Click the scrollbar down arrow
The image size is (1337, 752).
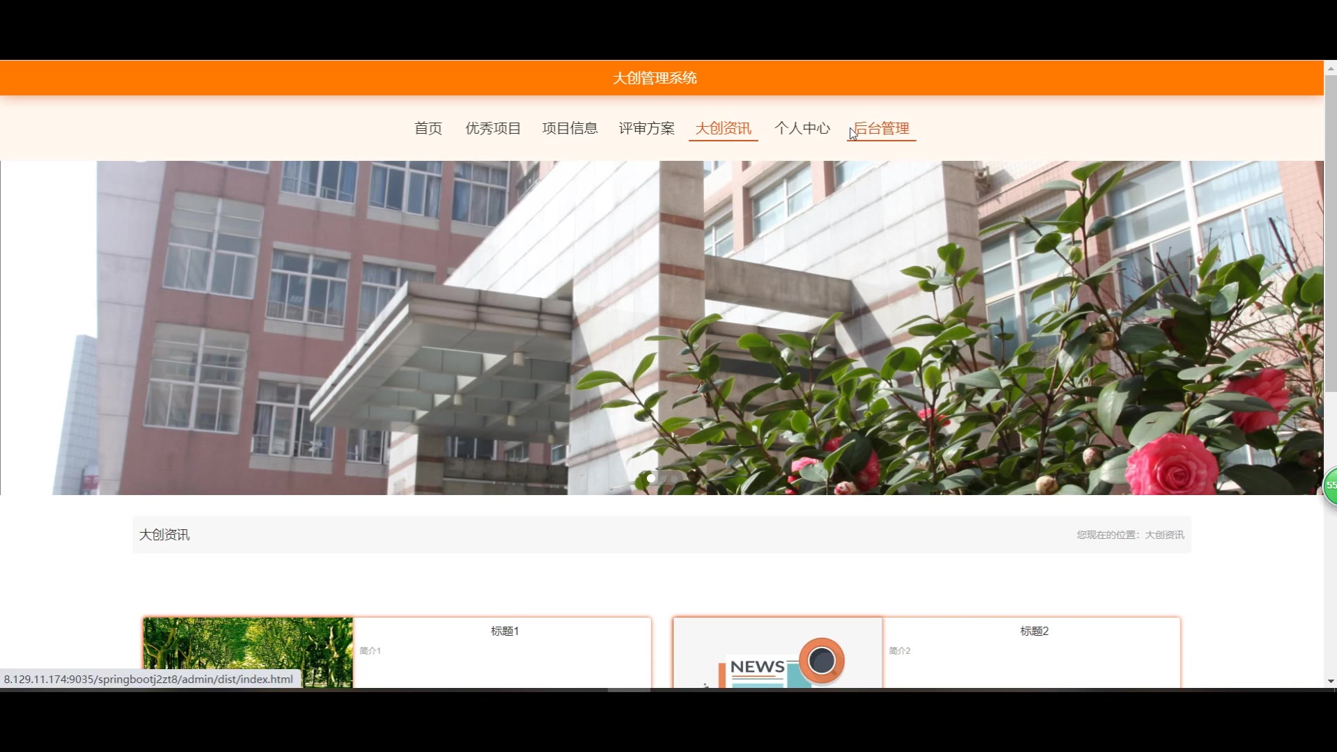pos(1330,681)
